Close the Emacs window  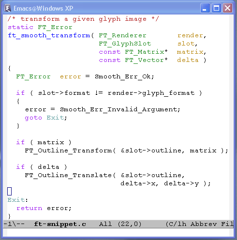(227, 8)
